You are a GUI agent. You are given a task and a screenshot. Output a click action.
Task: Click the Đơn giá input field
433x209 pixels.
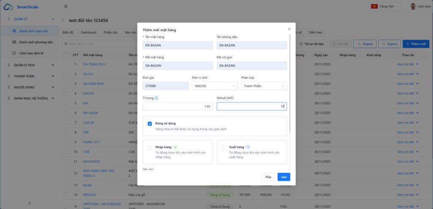coord(165,86)
